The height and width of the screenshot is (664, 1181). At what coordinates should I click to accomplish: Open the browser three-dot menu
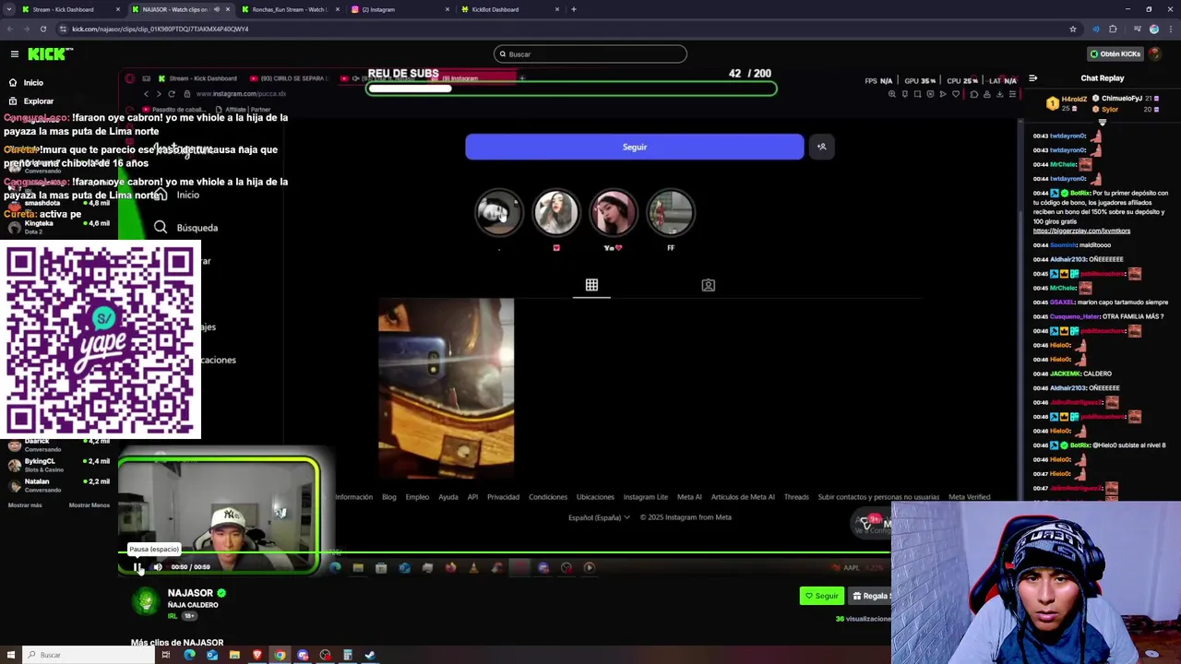(x=1170, y=29)
